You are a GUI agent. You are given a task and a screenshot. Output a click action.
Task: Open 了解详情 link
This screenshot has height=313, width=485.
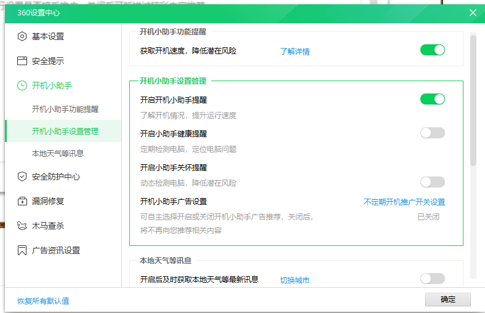click(295, 52)
